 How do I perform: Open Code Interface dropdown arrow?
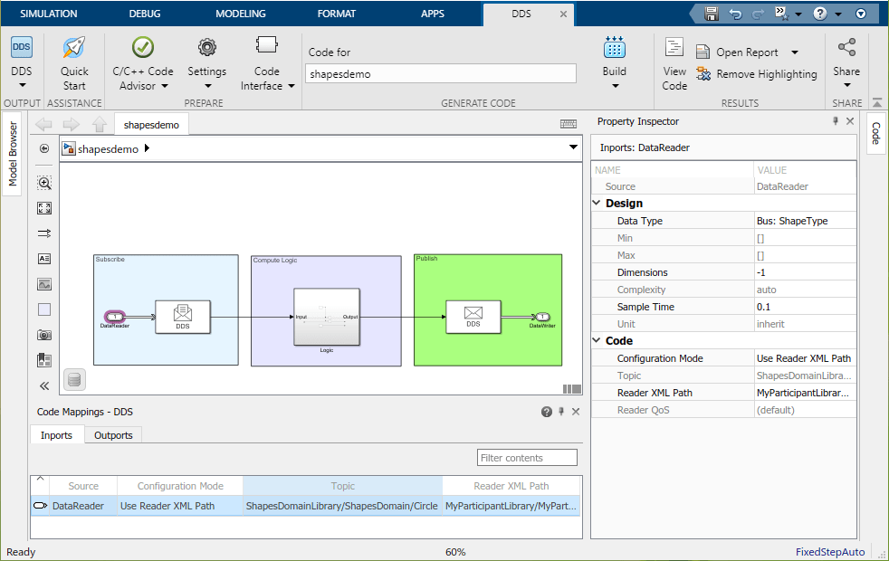point(292,86)
